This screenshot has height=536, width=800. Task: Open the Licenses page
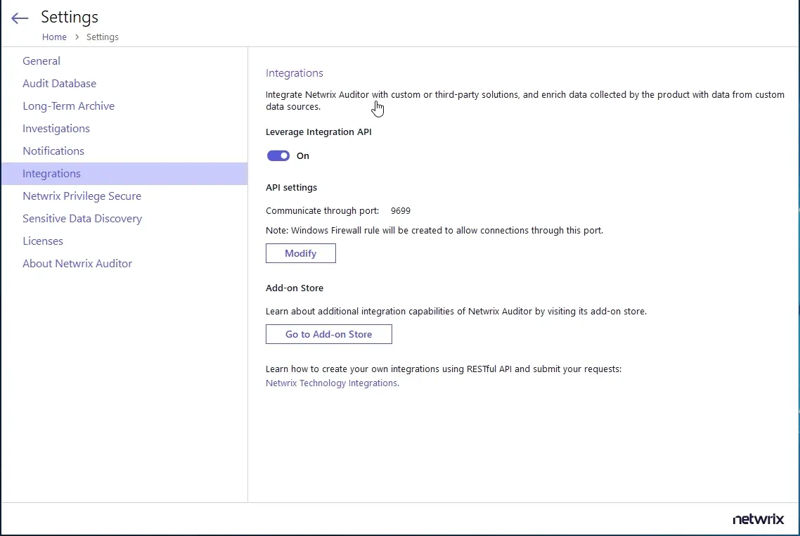(x=42, y=241)
